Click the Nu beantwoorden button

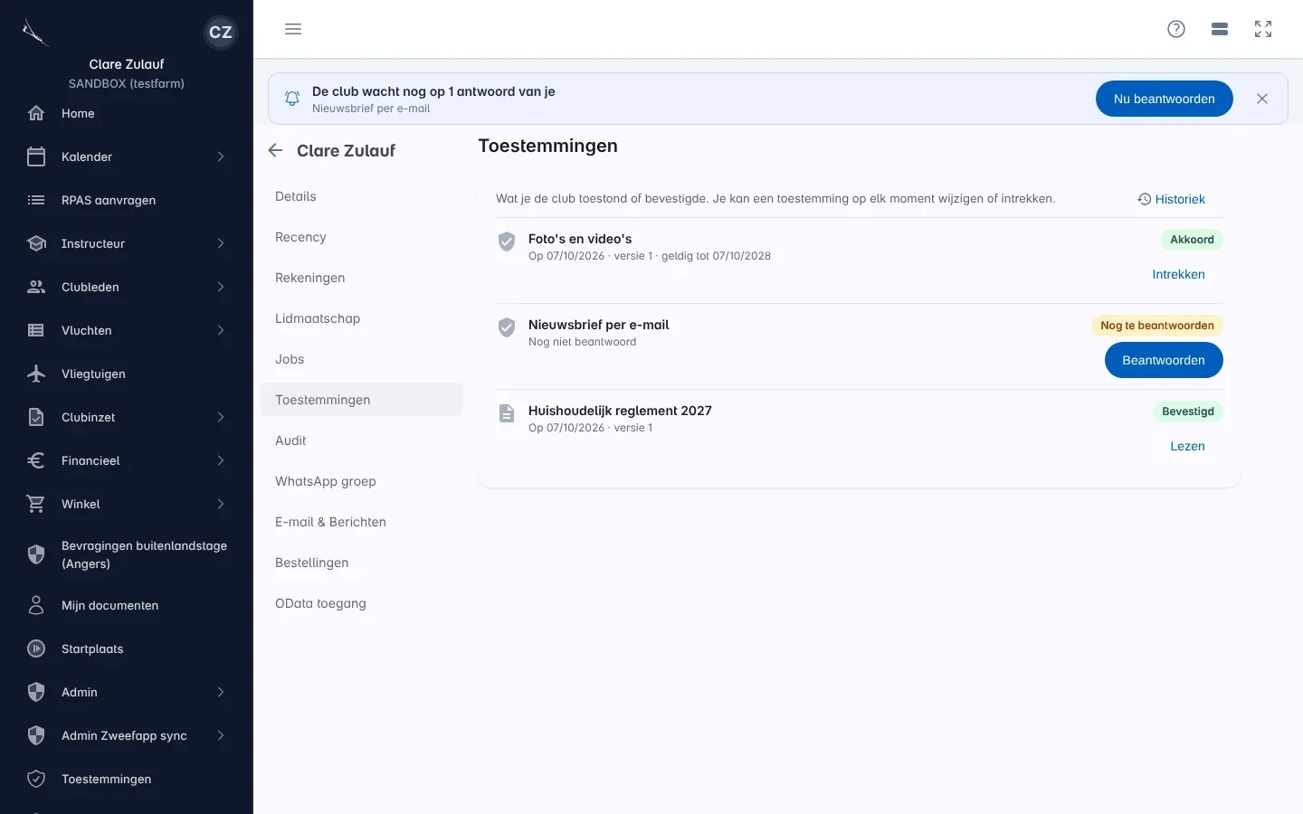tap(1165, 99)
